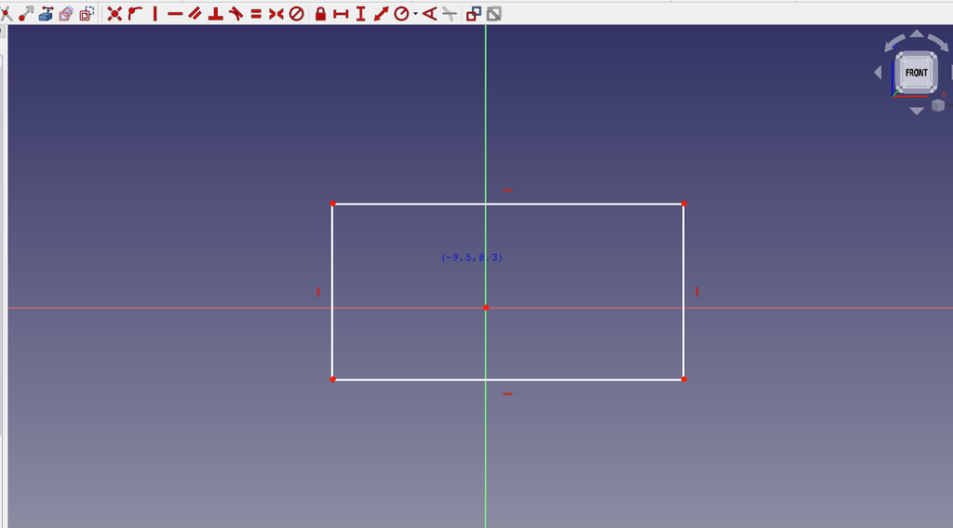Select the Angle constraint tool
This screenshot has width=953, height=528.
pos(429,13)
